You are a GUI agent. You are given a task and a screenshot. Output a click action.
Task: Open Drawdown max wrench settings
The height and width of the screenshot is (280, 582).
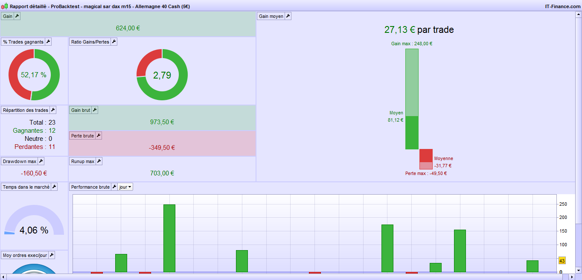(41, 161)
